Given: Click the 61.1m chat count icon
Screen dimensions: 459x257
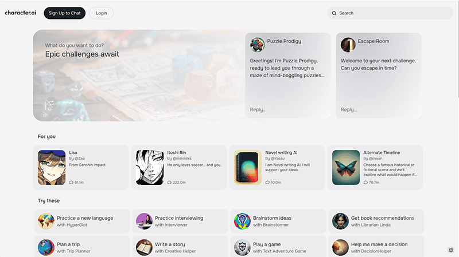Looking at the screenshot, I should click(x=71, y=182).
